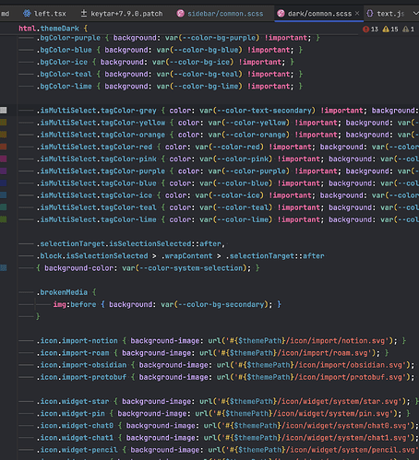Open the blue gutter swatch for tagColor-blue

point(4,183)
